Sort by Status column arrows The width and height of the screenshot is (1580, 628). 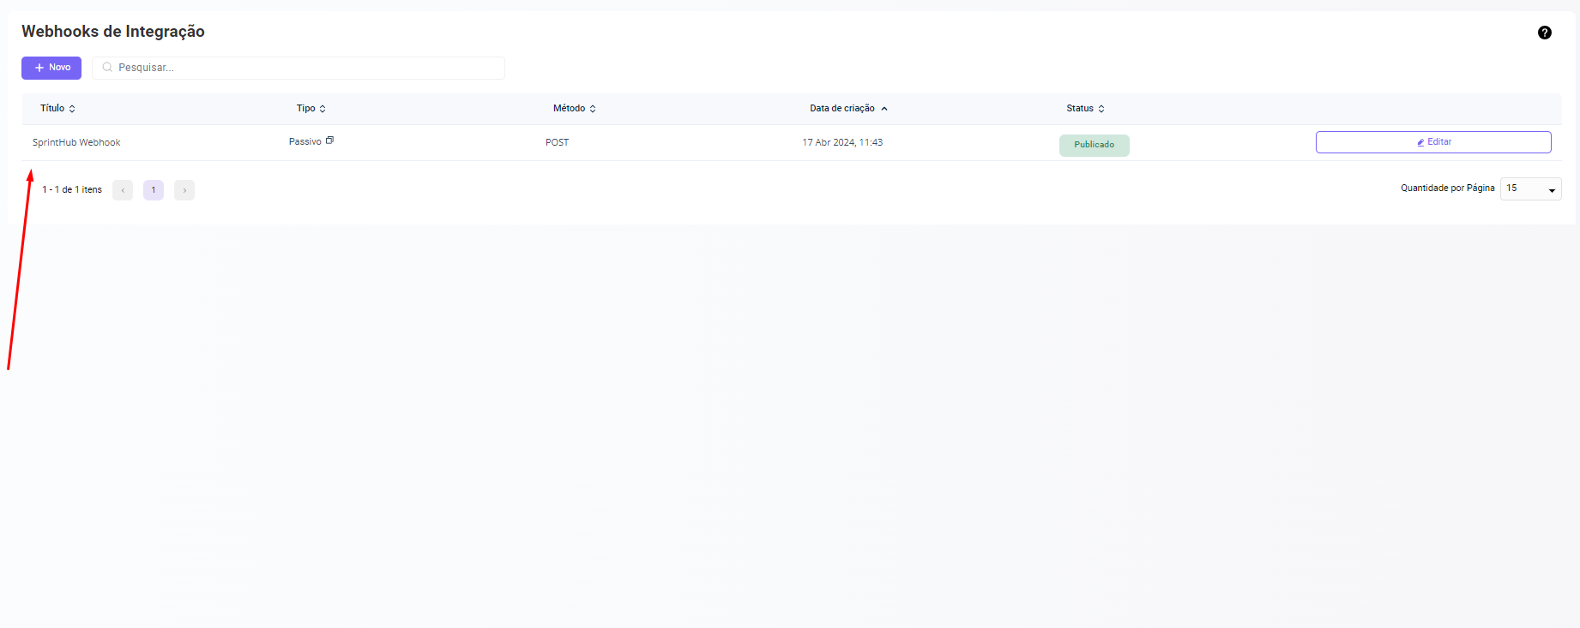(1101, 109)
